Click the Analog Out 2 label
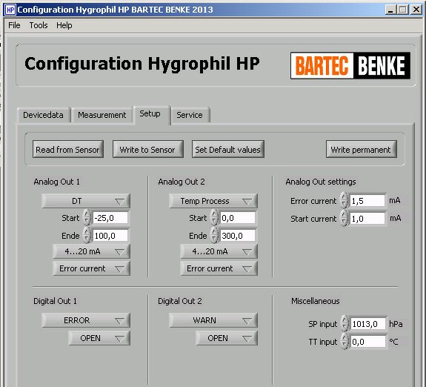Screen dimensions: 426x387 (x=182, y=182)
